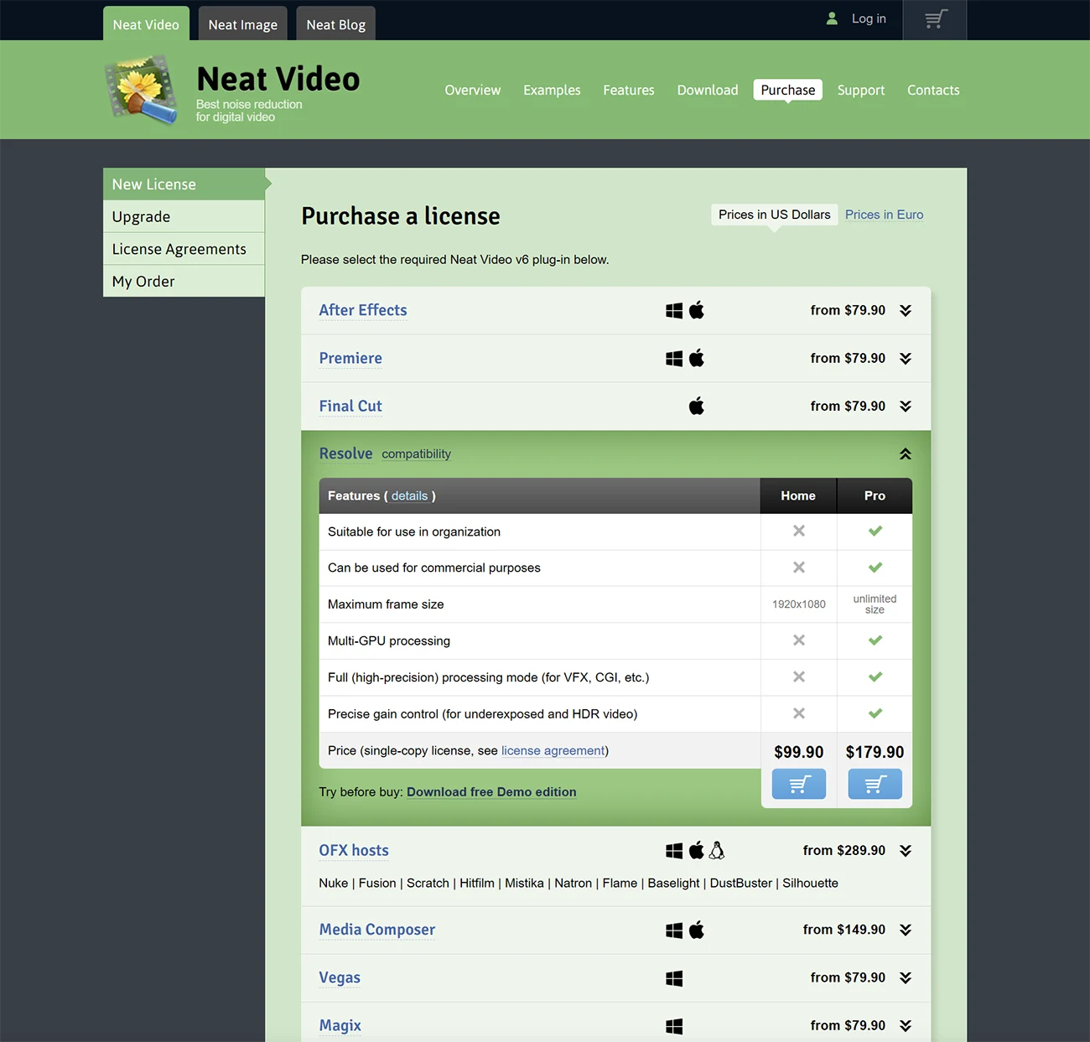The height and width of the screenshot is (1042, 1090).
Task: Click the Windows icon in Premiere row
Action: point(674,358)
